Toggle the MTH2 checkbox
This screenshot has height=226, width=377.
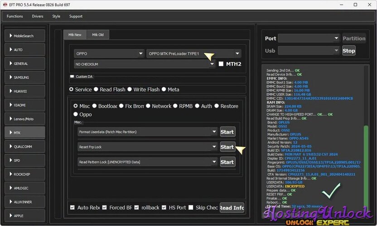(221, 64)
